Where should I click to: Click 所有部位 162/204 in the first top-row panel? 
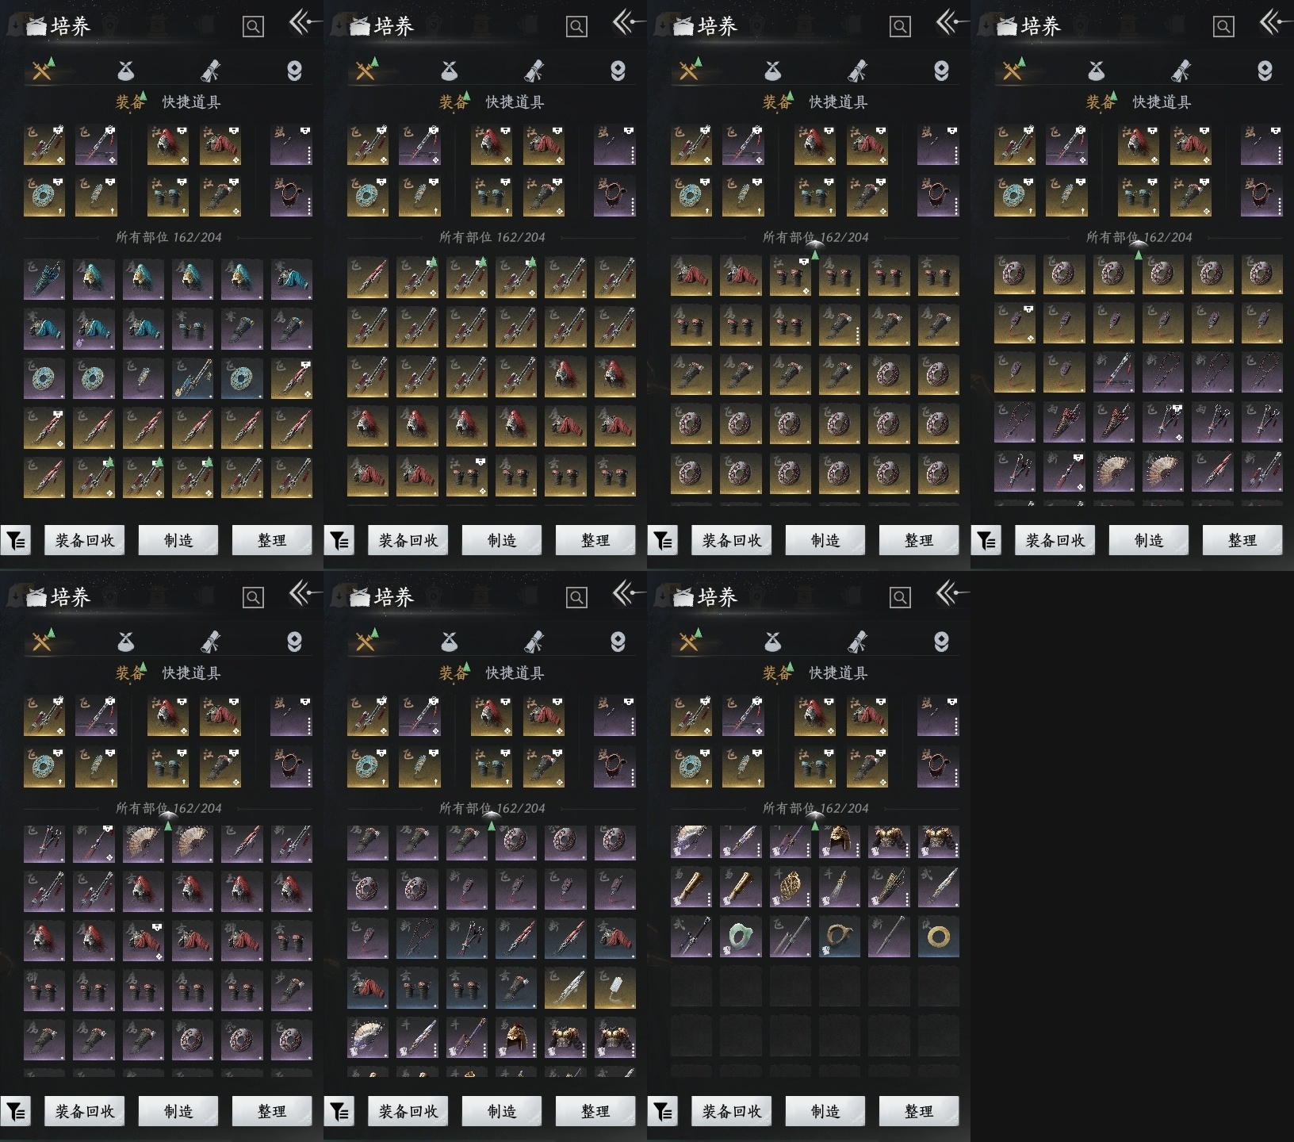[x=169, y=237]
